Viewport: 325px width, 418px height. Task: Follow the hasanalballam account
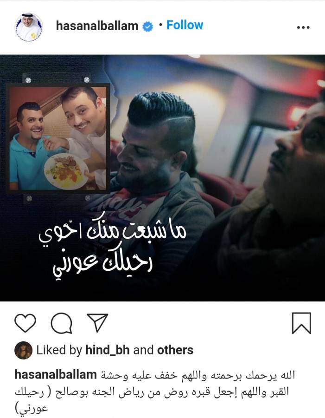coord(185,26)
